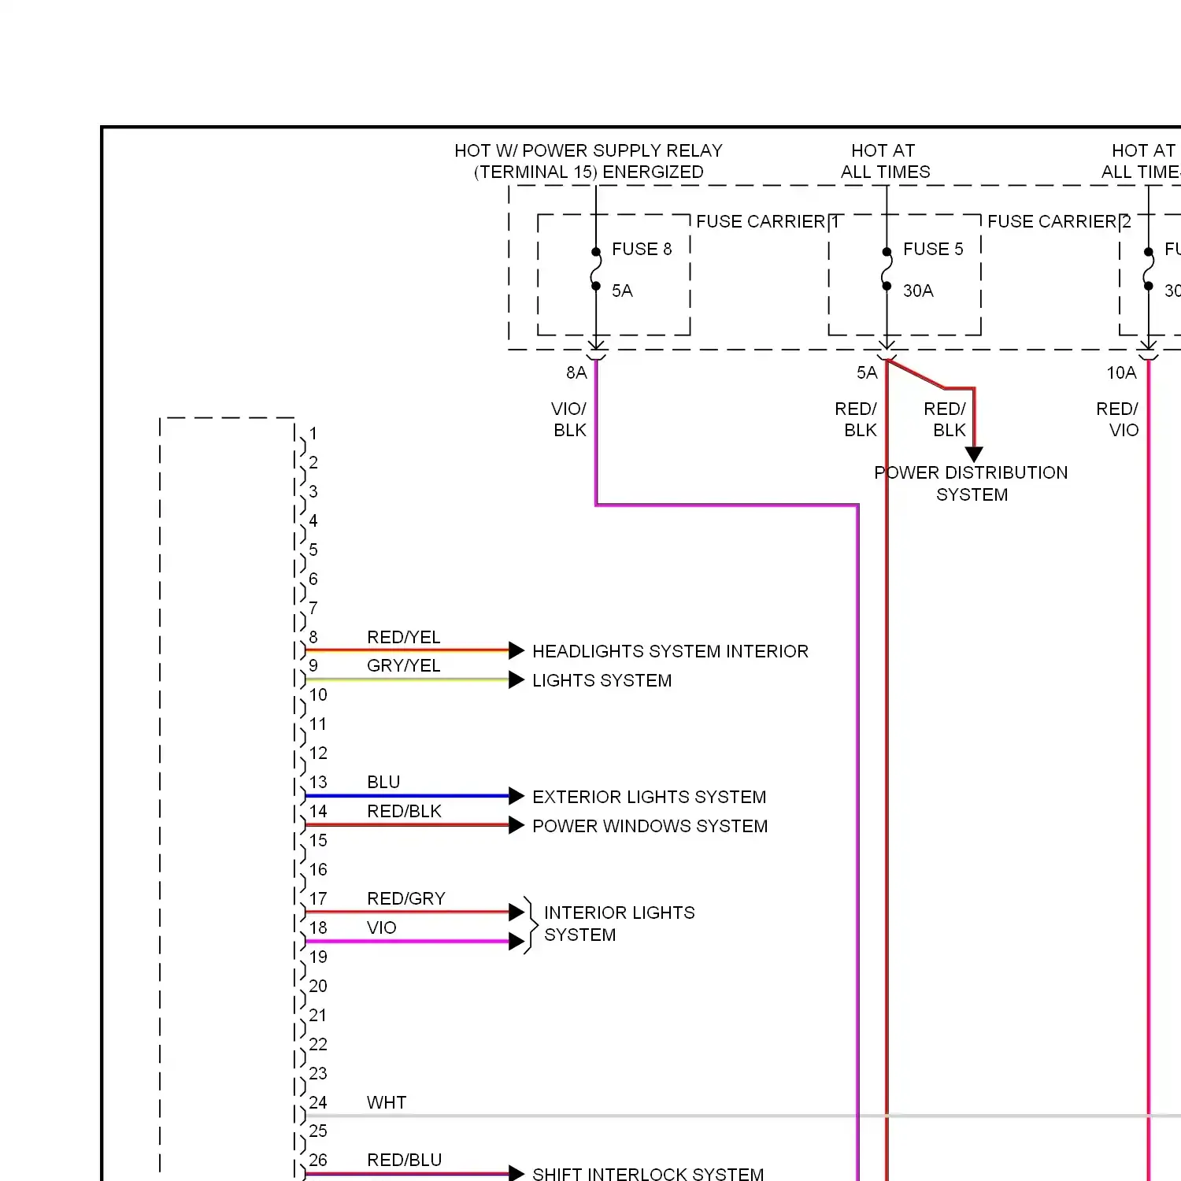Click the "INTERIOR LIGHTS" label beside the brace
The width and height of the screenshot is (1181, 1181).
tap(620, 913)
